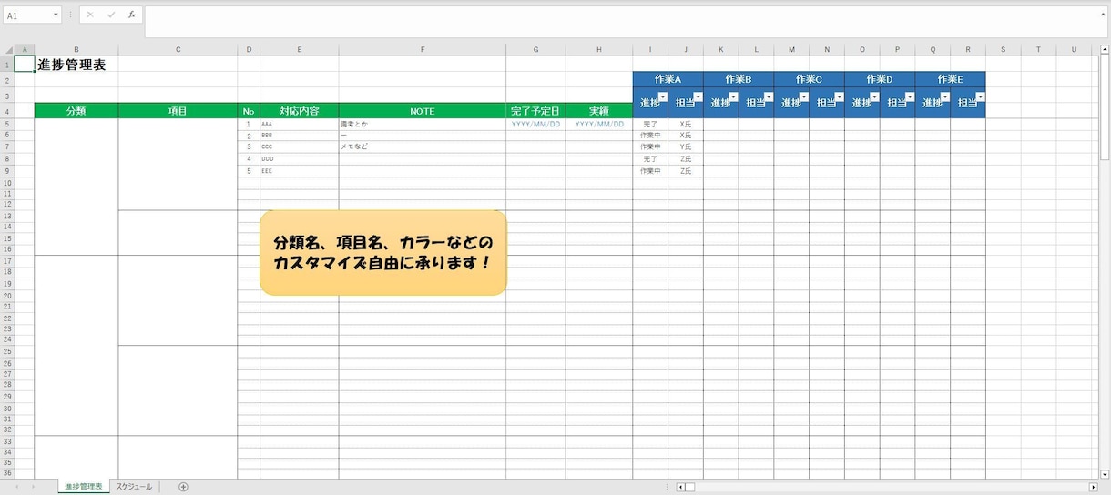
Task: Click the Select All corner triangle
Action: (x=8, y=49)
